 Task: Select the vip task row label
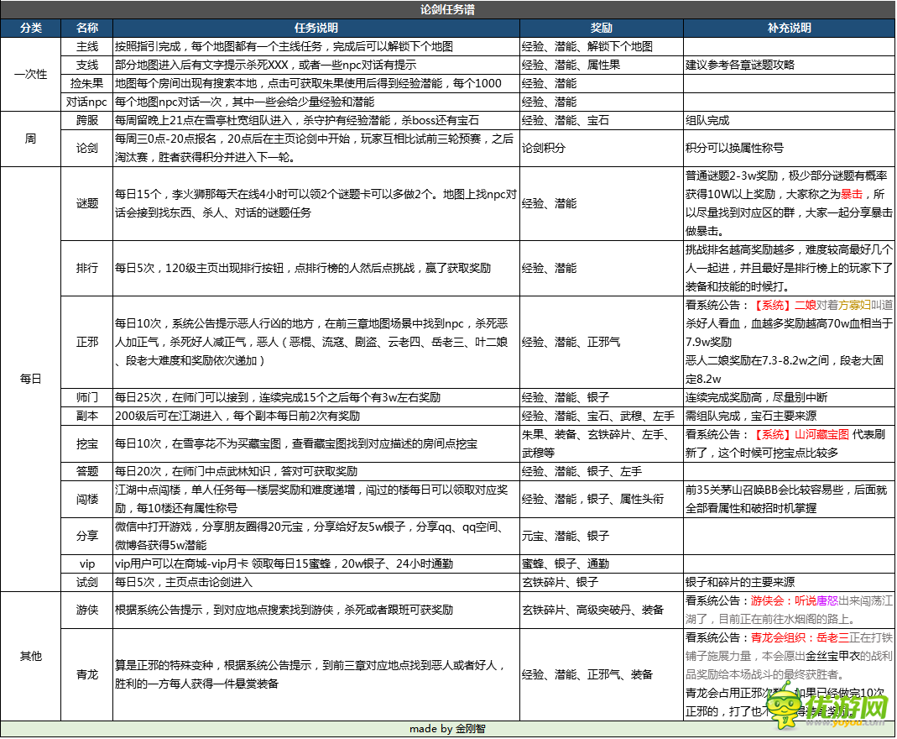tap(86, 564)
